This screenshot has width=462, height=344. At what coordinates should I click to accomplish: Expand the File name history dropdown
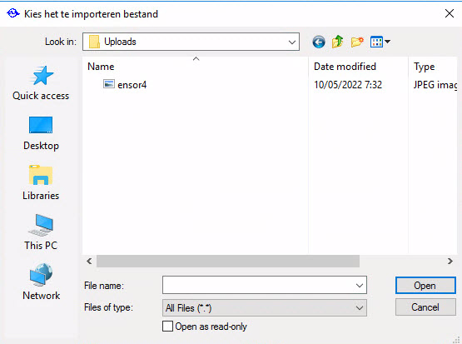pyautogui.click(x=360, y=286)
